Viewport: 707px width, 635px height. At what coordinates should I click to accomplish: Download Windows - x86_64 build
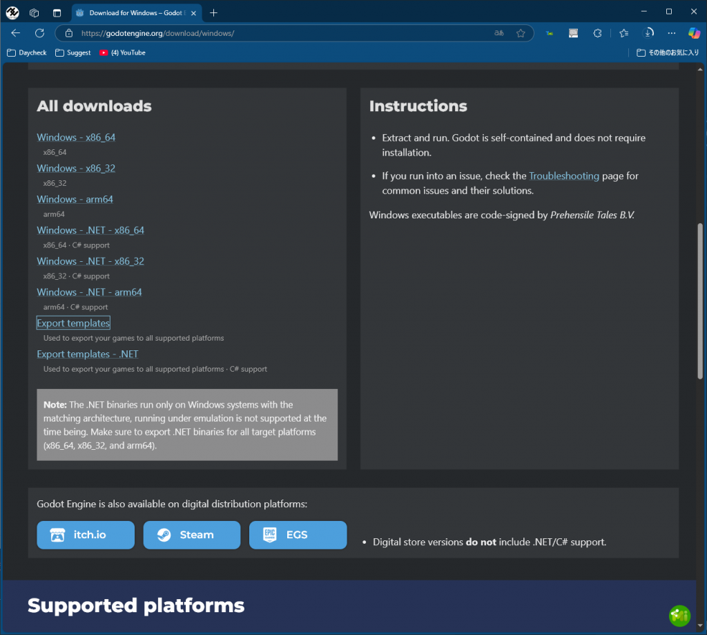click(x=76, y=138)
